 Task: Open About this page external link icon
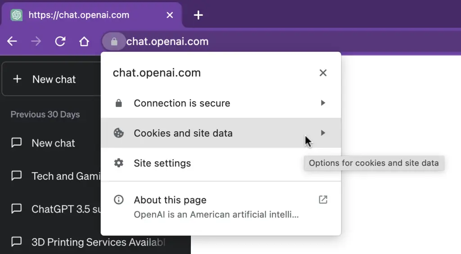pyautogui.click(x=323, y=200)
